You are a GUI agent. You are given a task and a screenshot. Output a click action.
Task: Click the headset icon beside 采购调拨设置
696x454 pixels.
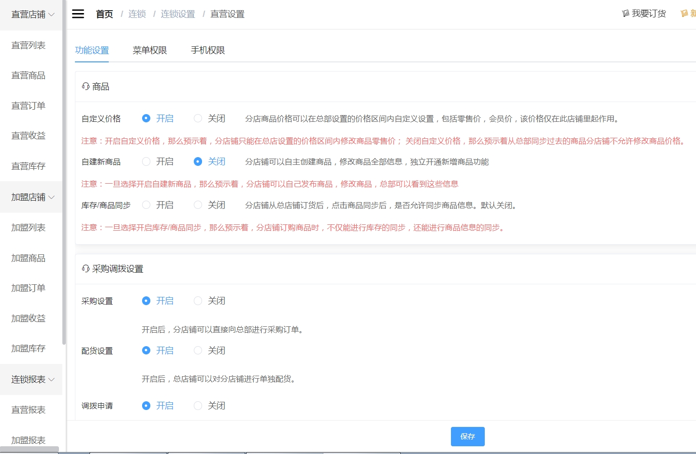[86, 269]
